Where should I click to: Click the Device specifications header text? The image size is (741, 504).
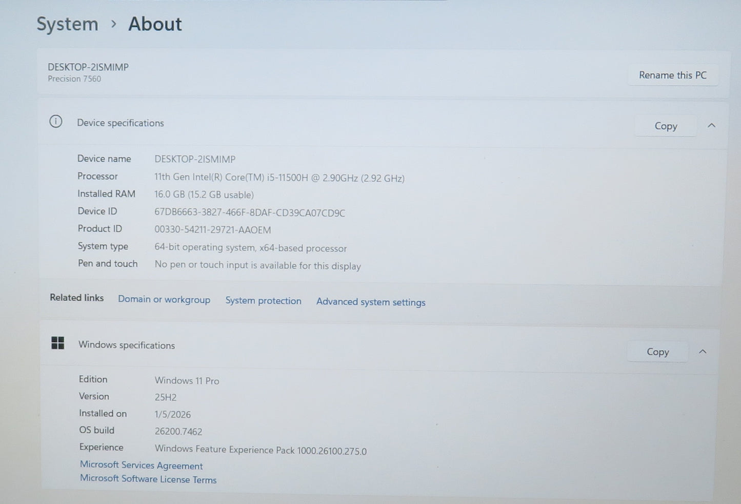tap(121, 123)
